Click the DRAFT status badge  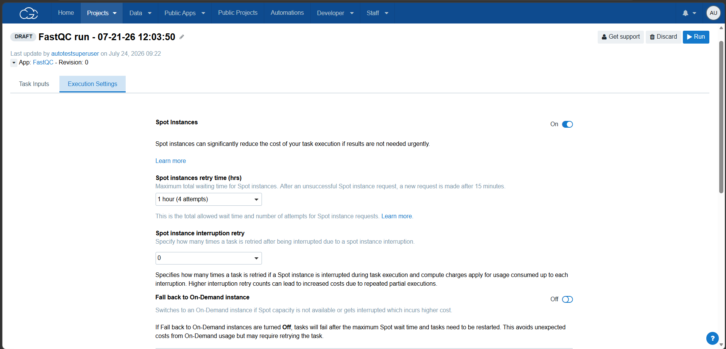point(23,37)
